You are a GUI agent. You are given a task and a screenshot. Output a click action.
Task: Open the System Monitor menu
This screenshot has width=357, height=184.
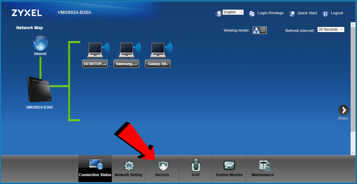coord(229,168)
